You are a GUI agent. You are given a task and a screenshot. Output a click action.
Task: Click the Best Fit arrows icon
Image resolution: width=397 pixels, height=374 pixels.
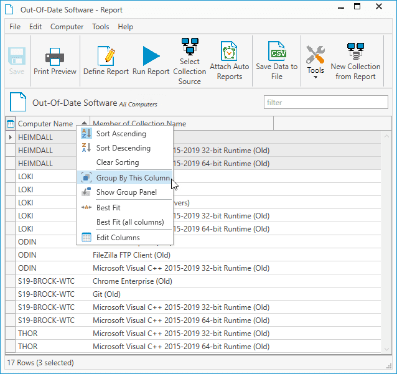[x=86, y=208]
